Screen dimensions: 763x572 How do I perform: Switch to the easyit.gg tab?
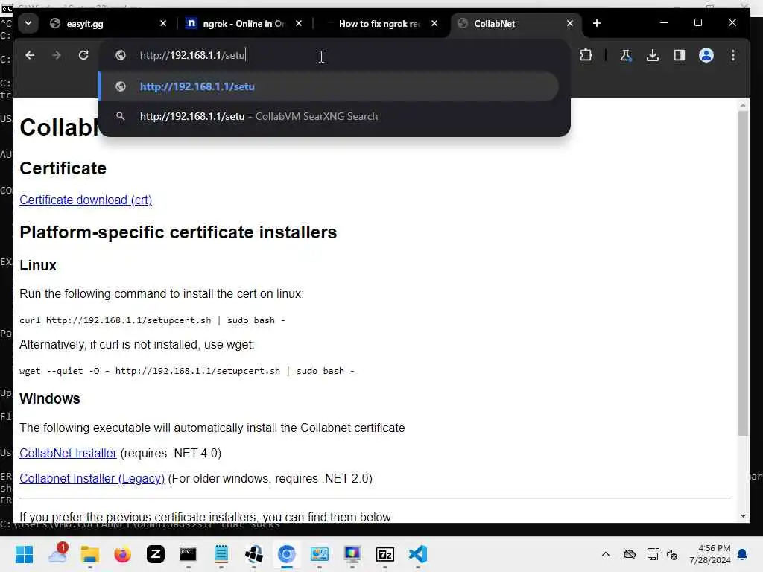coord(108,23)
